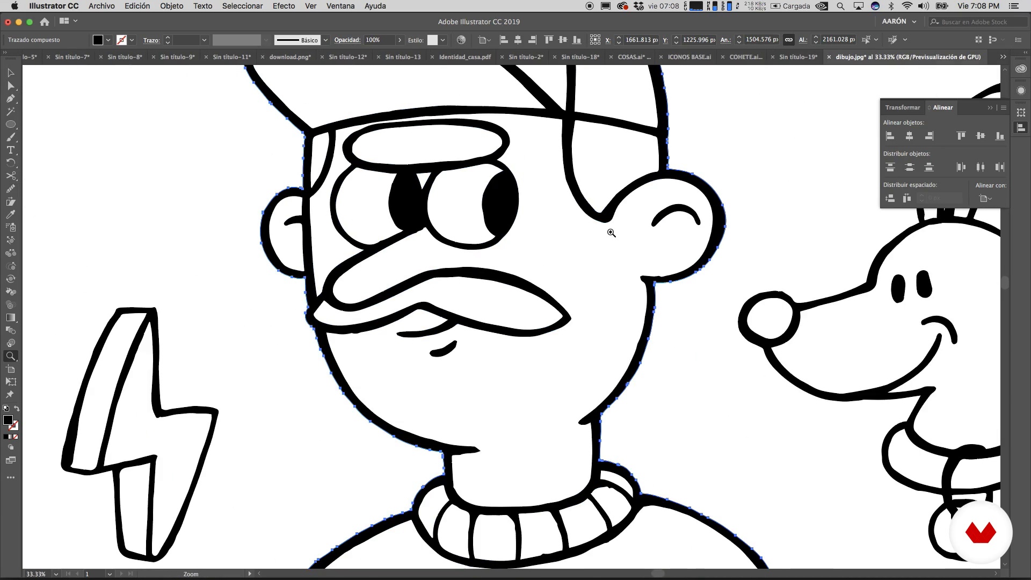
Task: Swap fill and stroke colors
Action: click(x=17, y=409)
